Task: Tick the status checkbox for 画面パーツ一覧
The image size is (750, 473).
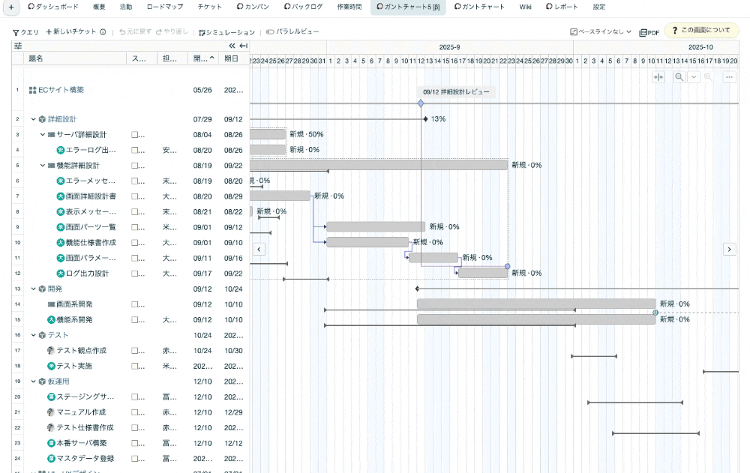Action: (x=135, y=227)
